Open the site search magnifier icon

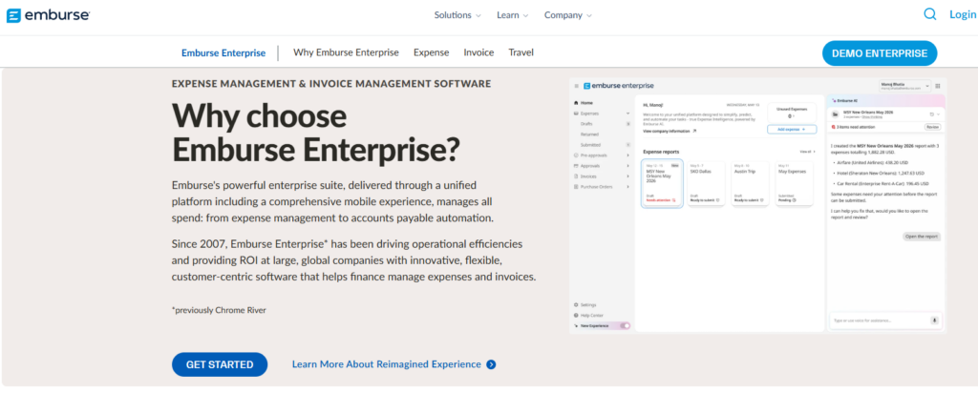[930, 14]
